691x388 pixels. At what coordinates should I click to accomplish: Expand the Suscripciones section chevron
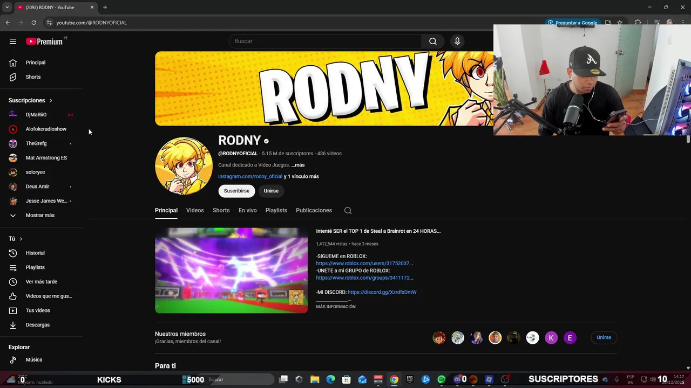point(51,101)
